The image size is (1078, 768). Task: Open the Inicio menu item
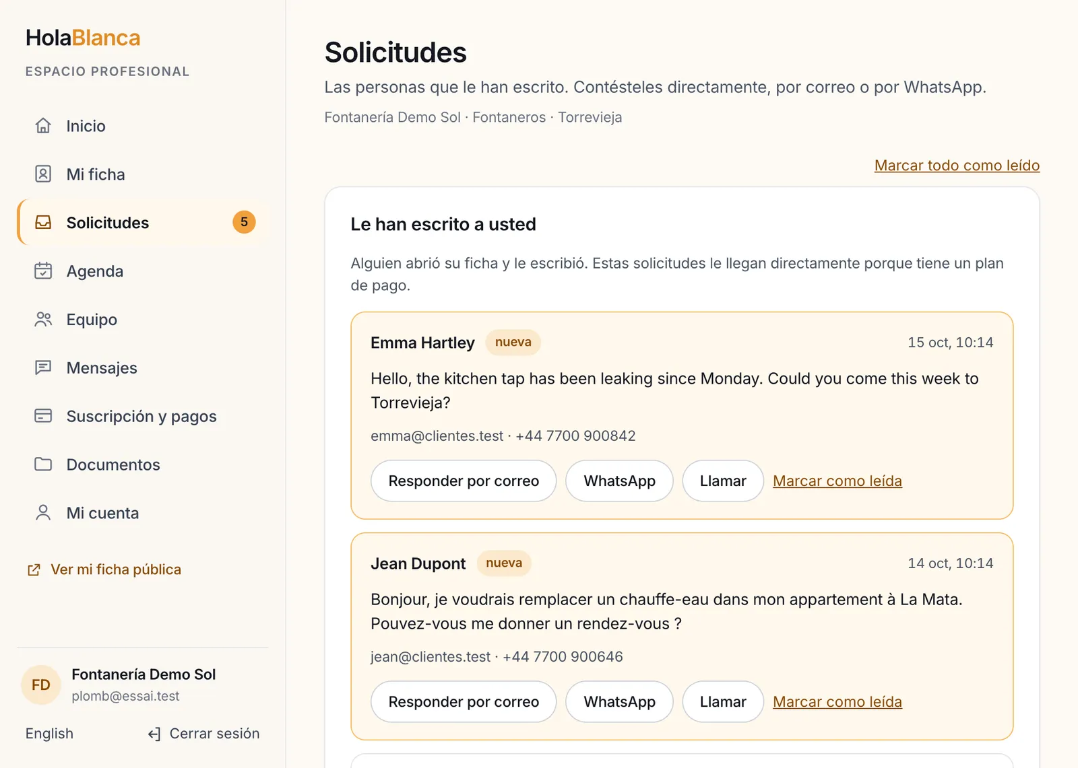tap(143, 126)
